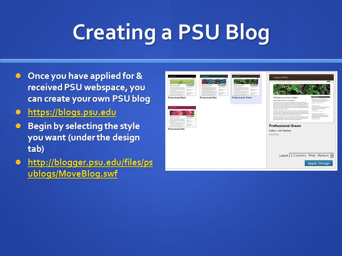Select the Professional Blue theme thumbnail
Screen dimensions: 342x256
[x=214, y=85]
